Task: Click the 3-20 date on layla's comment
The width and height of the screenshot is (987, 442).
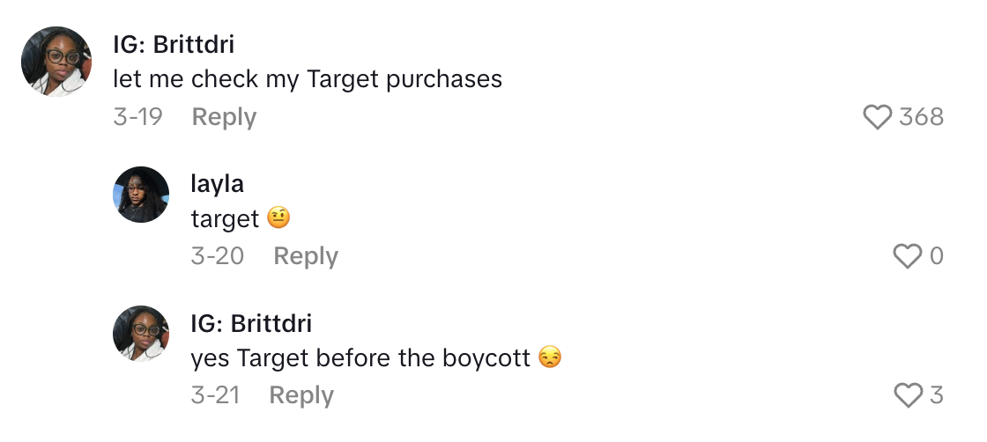Action: tap(217, 256)
